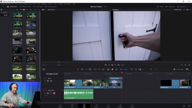Viewport: 192px width, 108px height.
Task: Jump to the last frame
Action: click(118, 65)
